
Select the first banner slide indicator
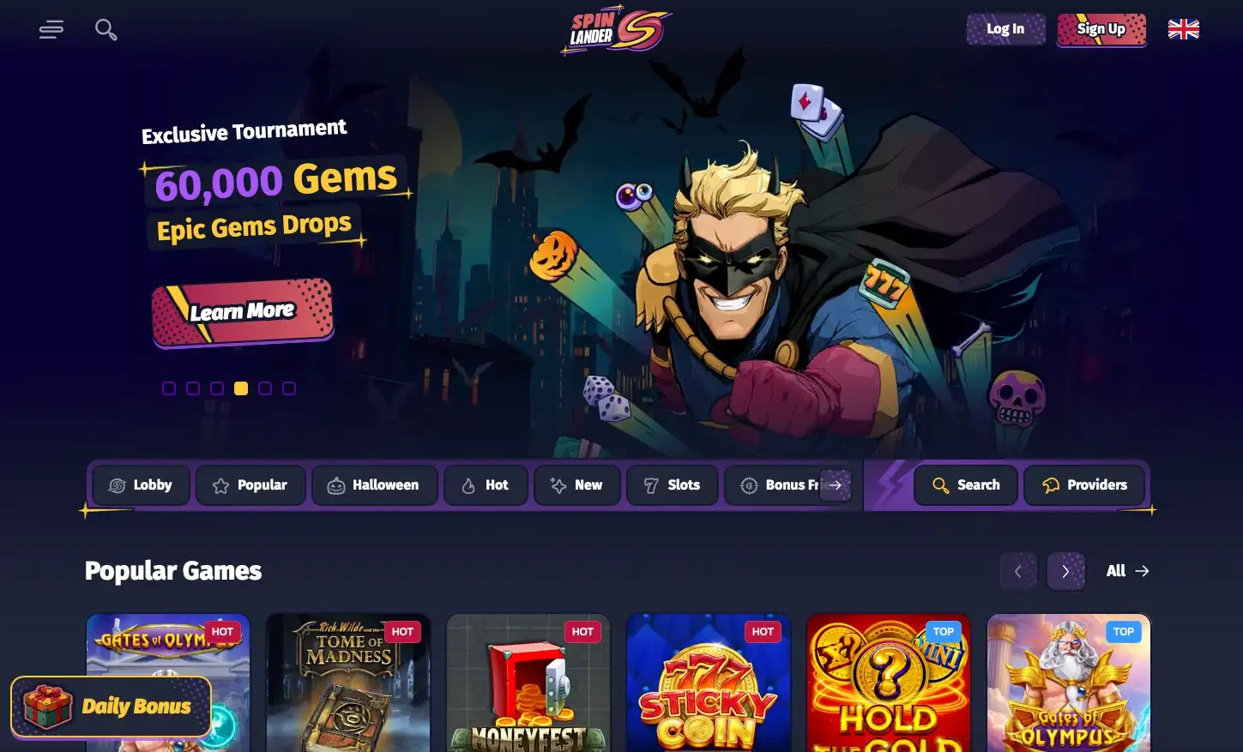[169, 388]
